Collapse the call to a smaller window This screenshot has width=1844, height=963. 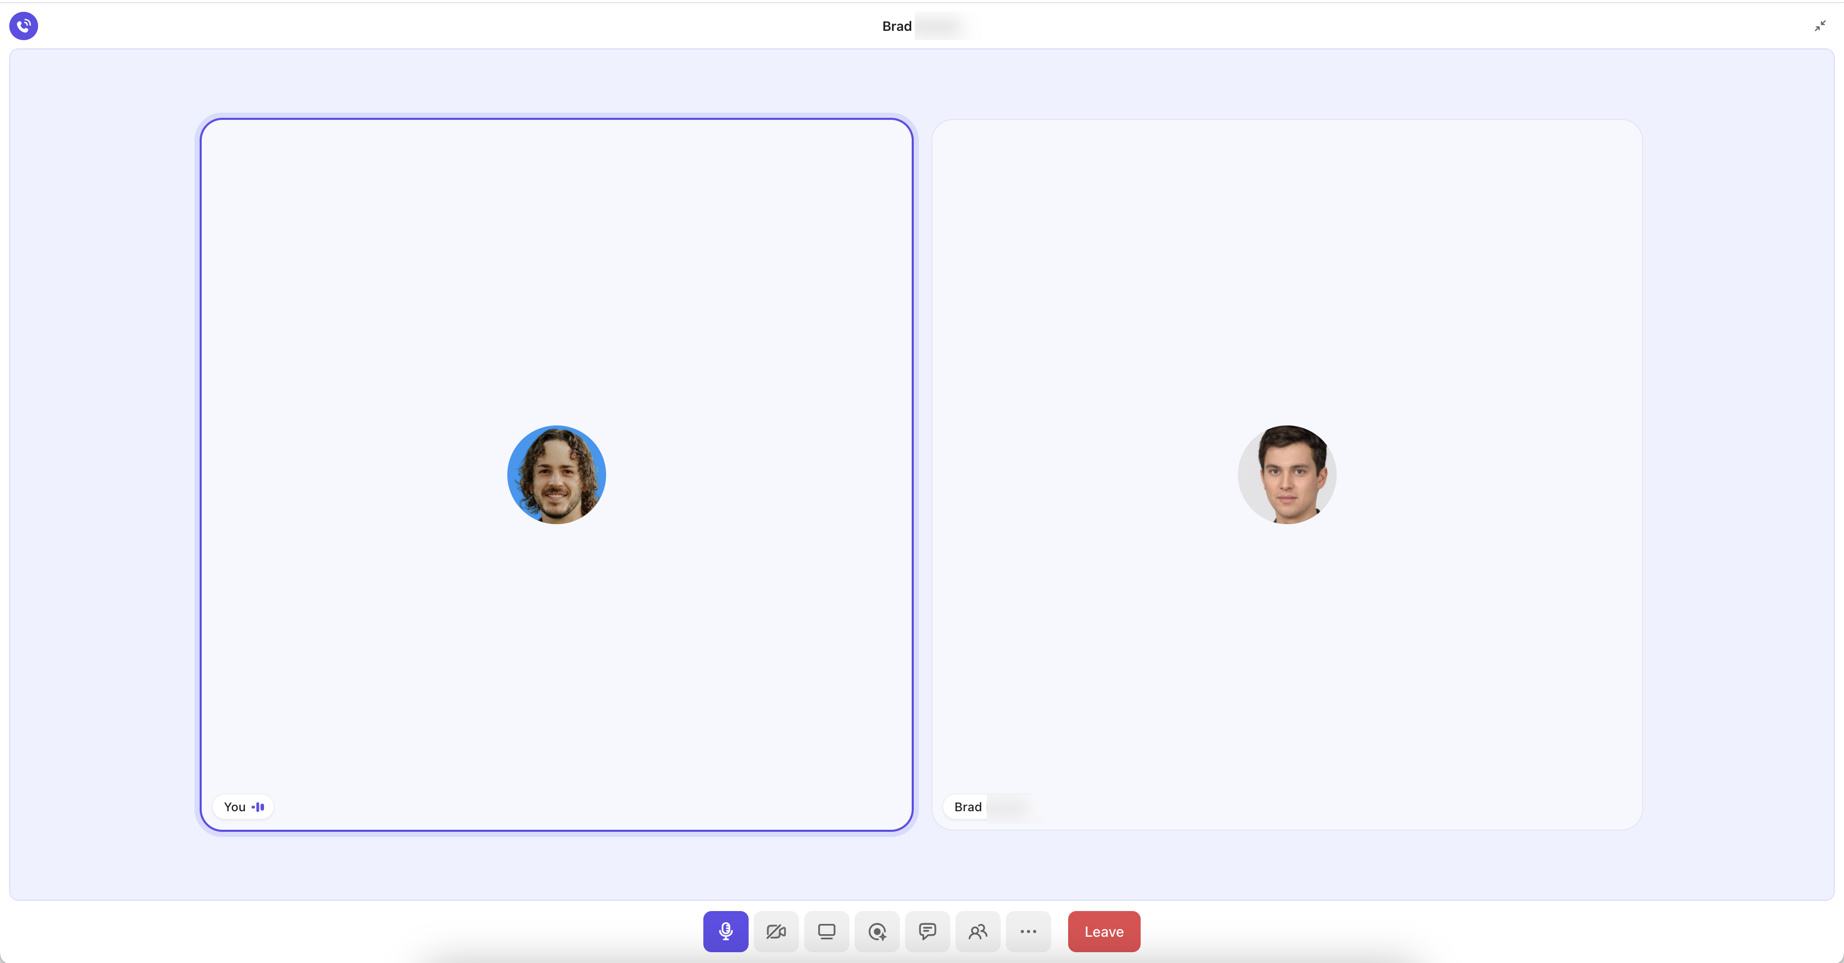tap(1819, 26)
